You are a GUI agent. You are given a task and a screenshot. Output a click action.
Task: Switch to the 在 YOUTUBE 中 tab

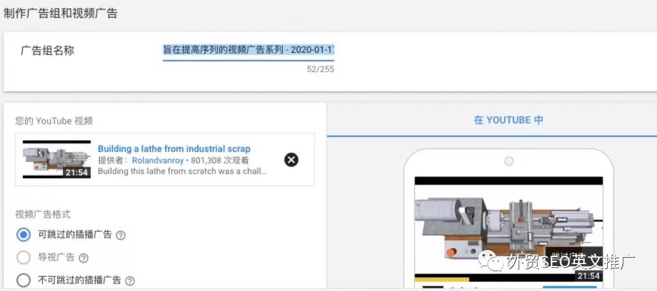click(x=508, y=120)
